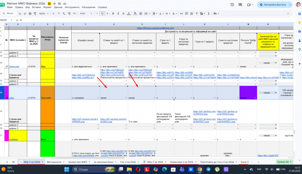
Task: Open Contacts side panel
Action: coord(300,41)
